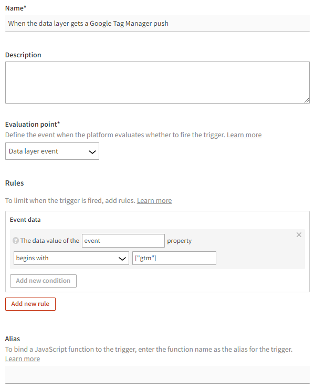Select the ["gtm"] value input field
315x389 pixels.
coord(174,258)
